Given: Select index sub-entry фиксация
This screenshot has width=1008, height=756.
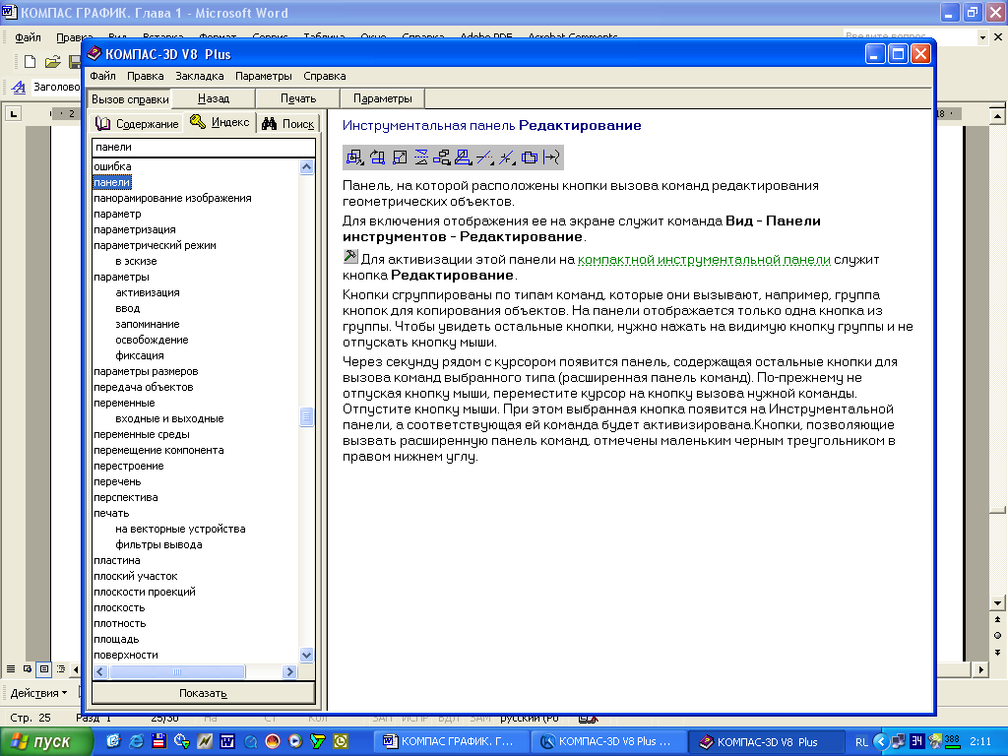Looking at the screenshot, I should [140, 355].
